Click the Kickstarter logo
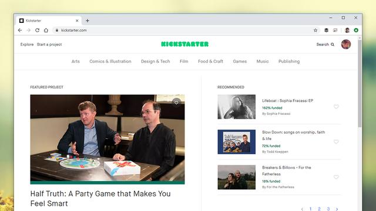Viewport: 376px width, 211px height. [x=185, y=45]
